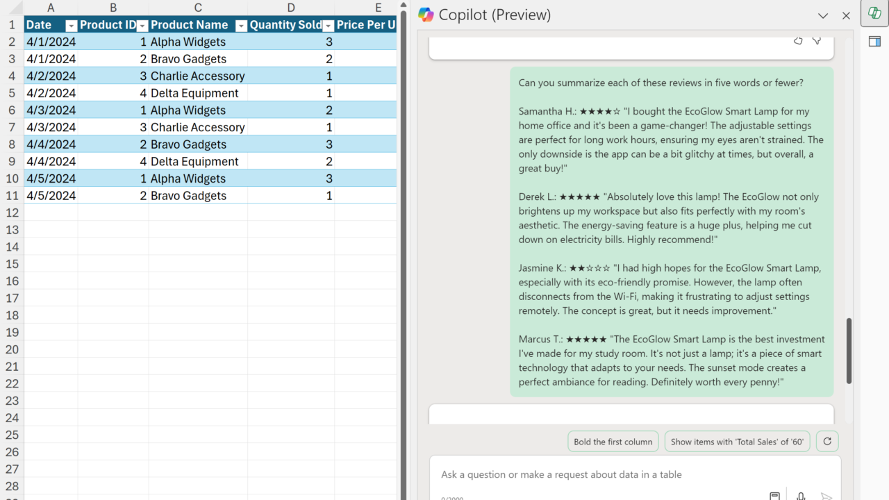
Task: Select row 1 header
Action: coord(12,25)
